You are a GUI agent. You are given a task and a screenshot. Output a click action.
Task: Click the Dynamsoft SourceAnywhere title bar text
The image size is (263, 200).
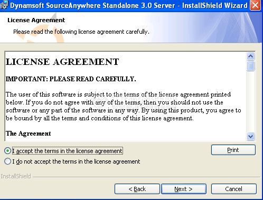click(129, 5)
